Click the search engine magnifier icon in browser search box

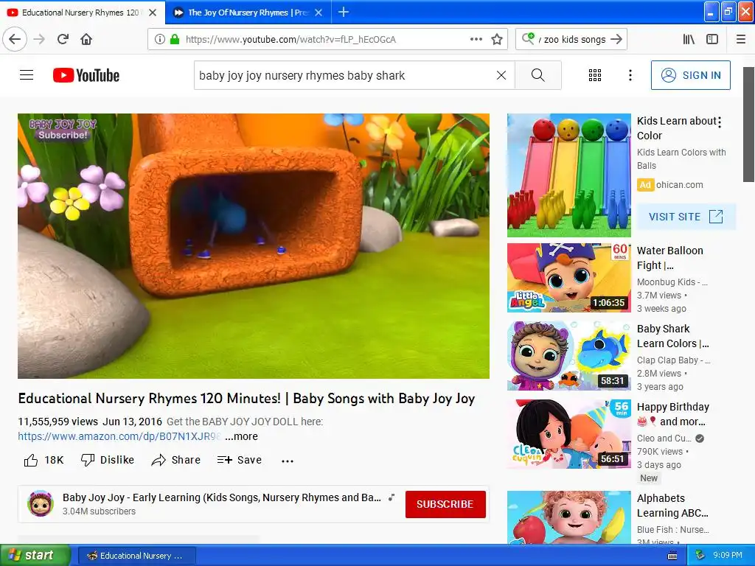528,38
